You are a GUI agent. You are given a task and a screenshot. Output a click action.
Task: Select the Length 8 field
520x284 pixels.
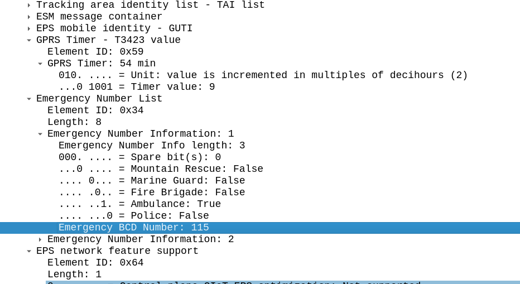coord(74,122)
